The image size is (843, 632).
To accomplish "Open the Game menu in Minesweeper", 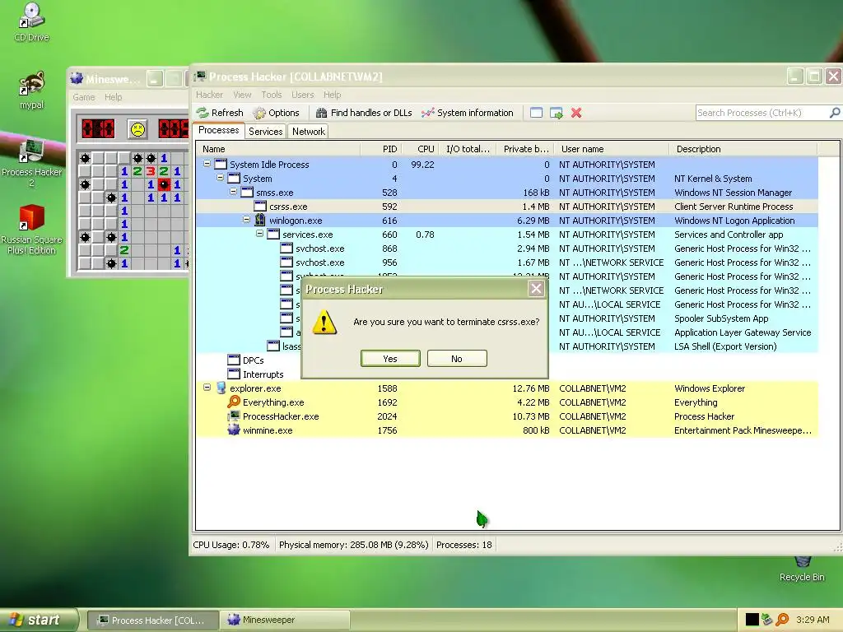I will click(84, 97).
